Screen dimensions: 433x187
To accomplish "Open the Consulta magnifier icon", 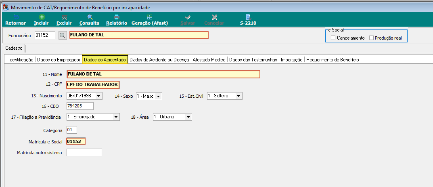I will [x=90, y=17].
